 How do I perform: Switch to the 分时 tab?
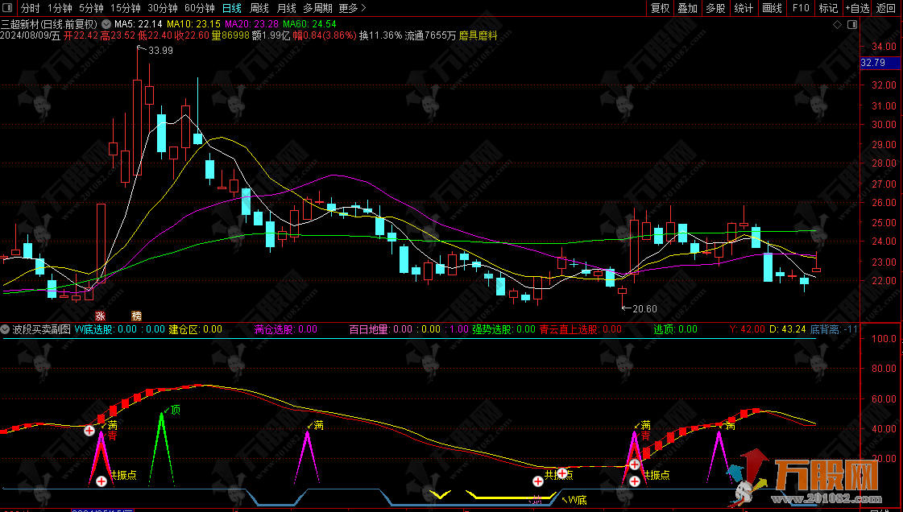[x=30, y=8]
